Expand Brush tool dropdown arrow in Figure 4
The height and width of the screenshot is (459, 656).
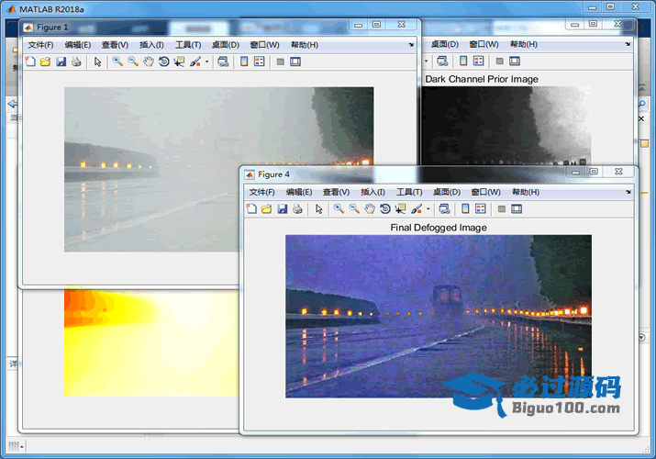tap(428, 209)
